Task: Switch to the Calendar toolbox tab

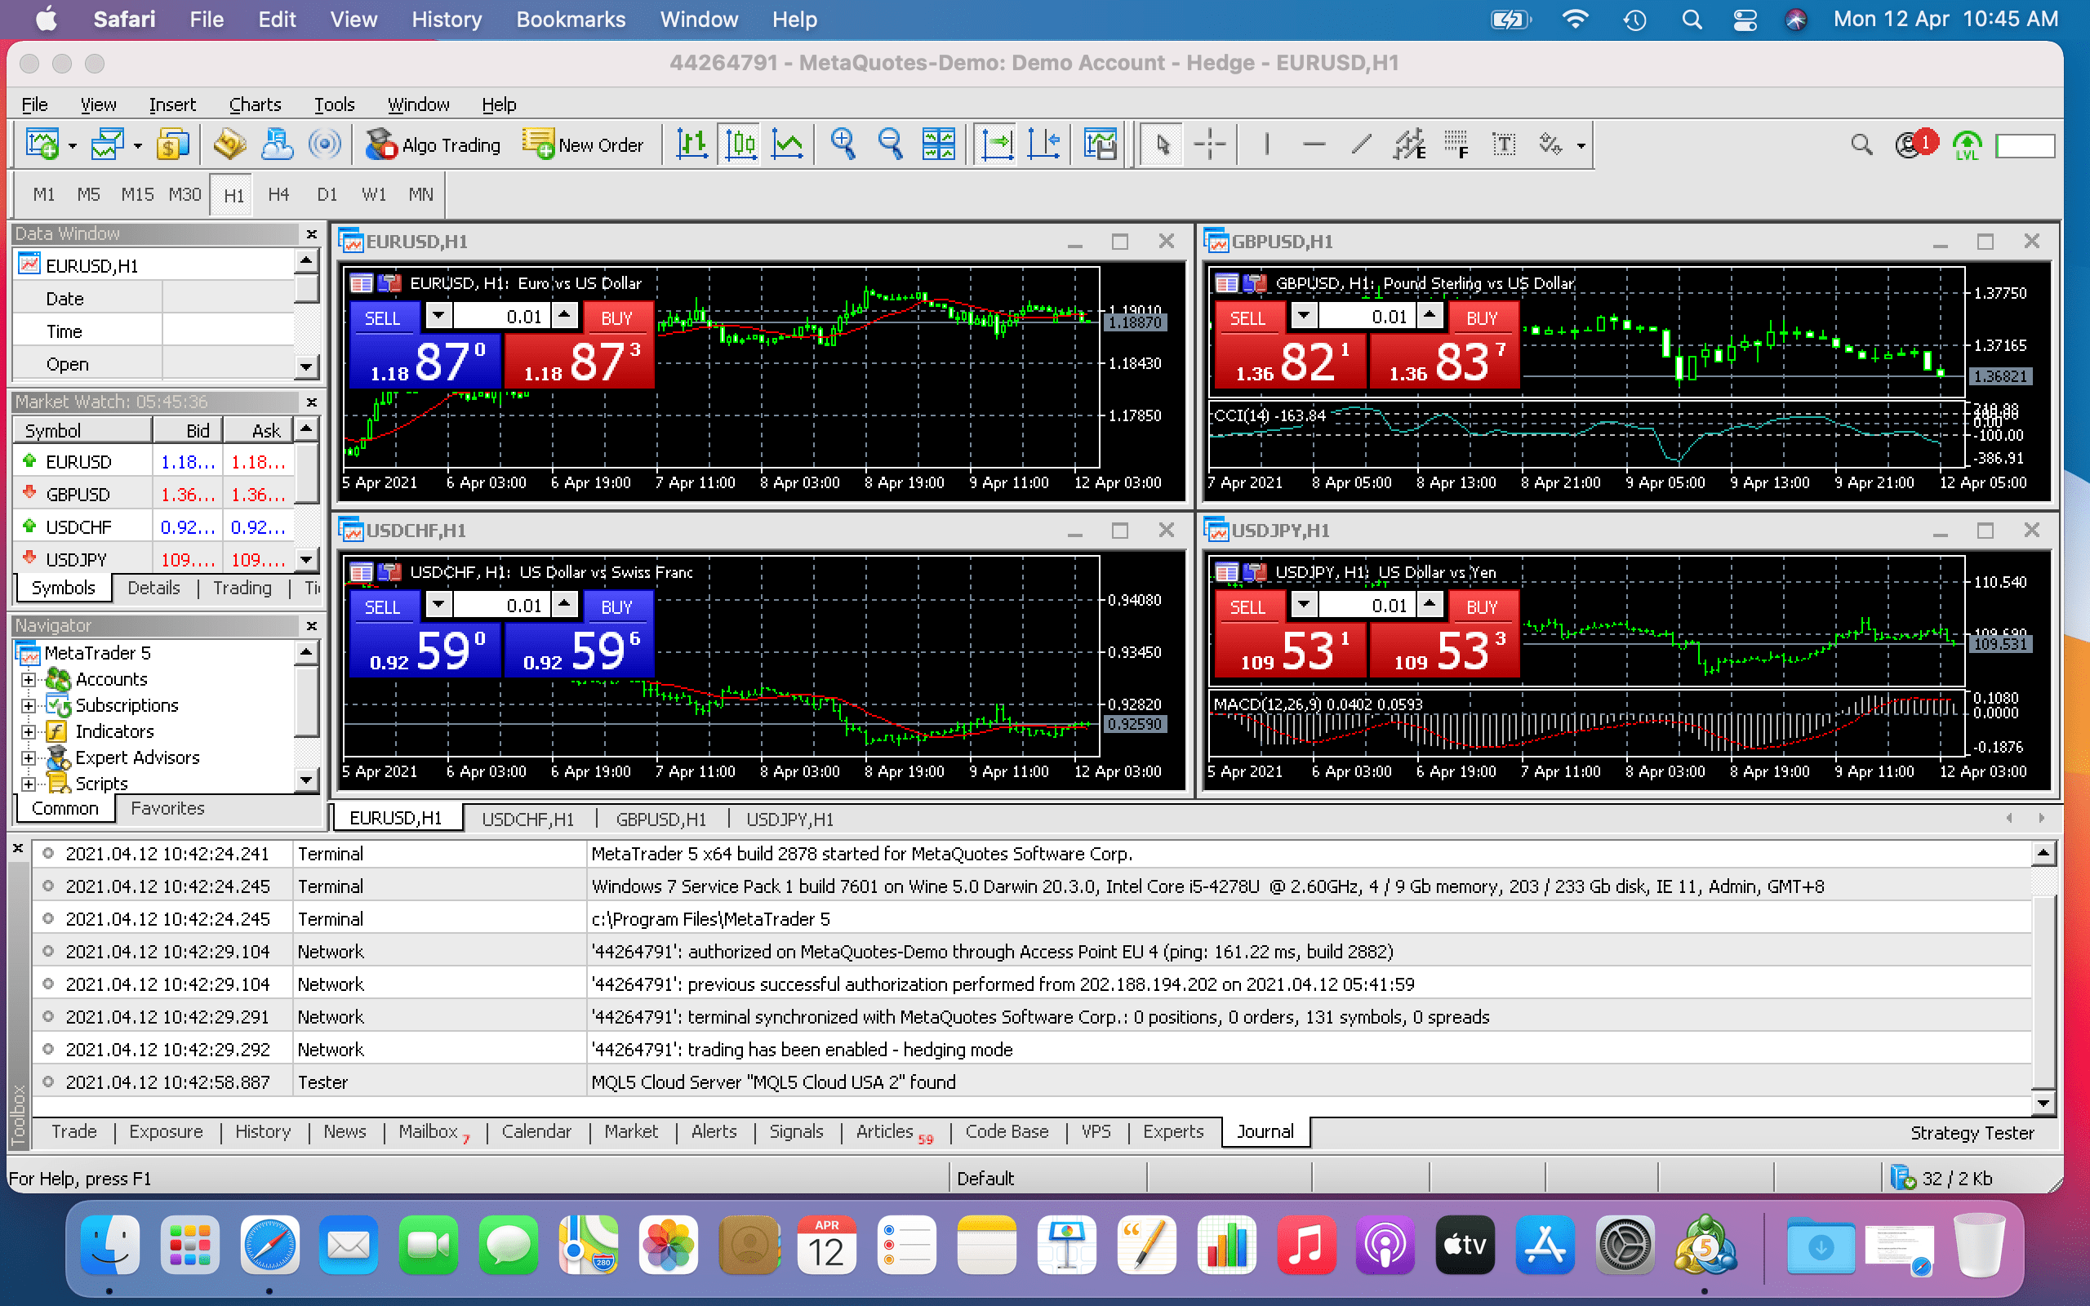Action: tap(536, 1131)
